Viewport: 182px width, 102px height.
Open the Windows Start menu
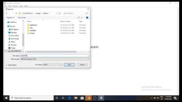point(6,98)
